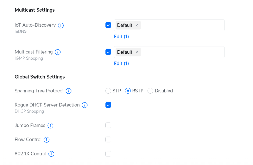Click Edit (1) under IoT Auto-Discovery
The image size is (253, 165).
tap(121, 37)
